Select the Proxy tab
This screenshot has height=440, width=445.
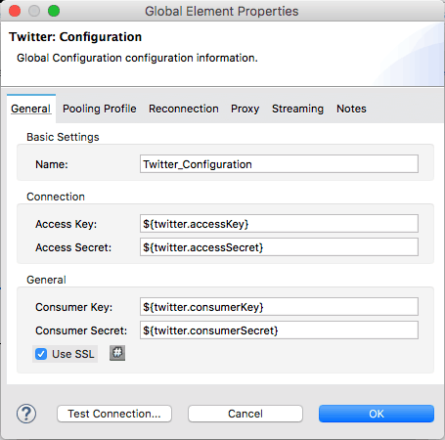(245, 109)
